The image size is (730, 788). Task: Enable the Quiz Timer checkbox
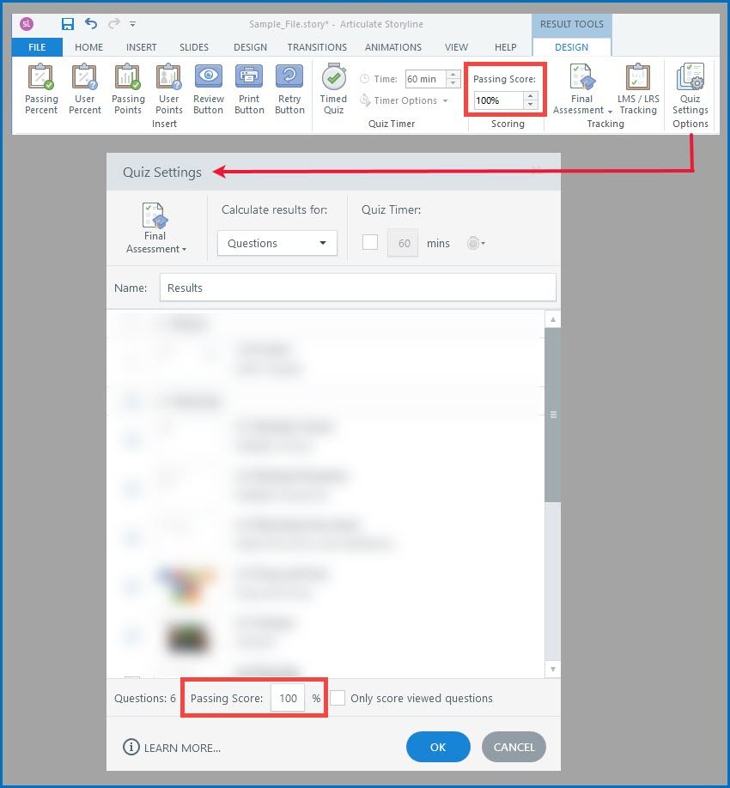pos(370,243)
